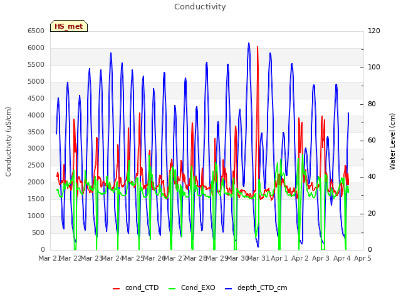The width and height of the screenshot is (401, 300).
Task: Toggle the cond_CTD legend entry
Action: click(x=136, y=287)
